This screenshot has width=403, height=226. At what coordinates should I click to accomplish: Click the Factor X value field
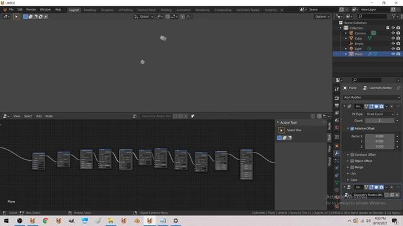point(380,136)
